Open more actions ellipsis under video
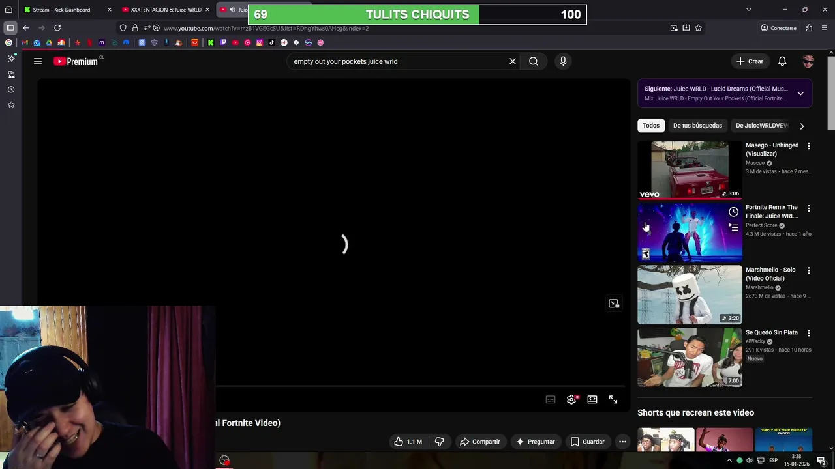The width and height of the screenshot is (835, 469). [x=622, y=442]
